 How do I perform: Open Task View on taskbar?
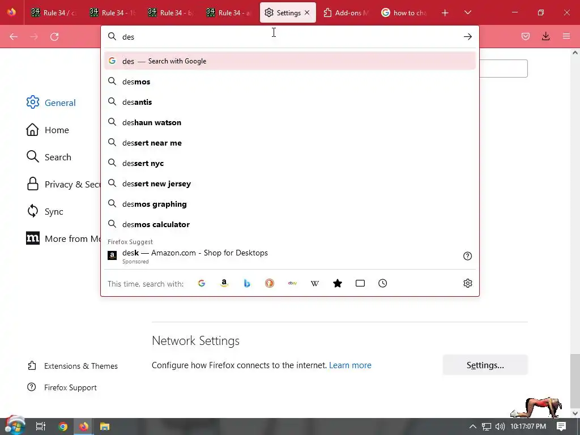click(40, 427)
